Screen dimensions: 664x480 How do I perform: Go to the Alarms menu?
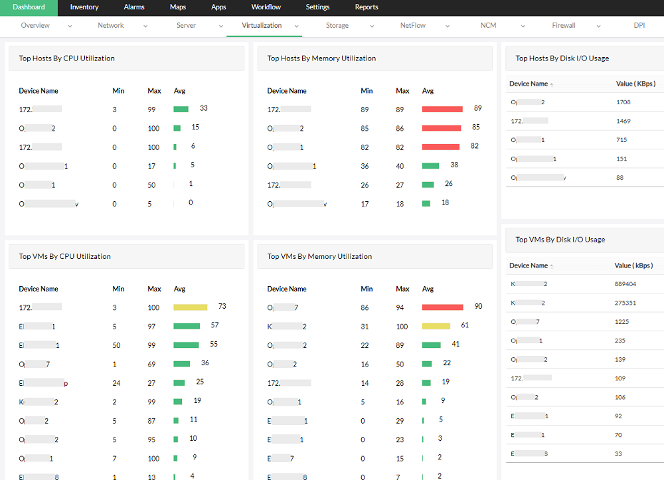[x=134, y=7]
